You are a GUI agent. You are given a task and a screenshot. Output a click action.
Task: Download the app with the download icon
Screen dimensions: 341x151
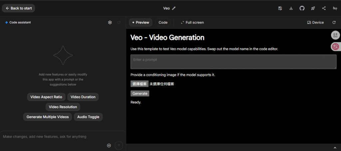(291, 8)
